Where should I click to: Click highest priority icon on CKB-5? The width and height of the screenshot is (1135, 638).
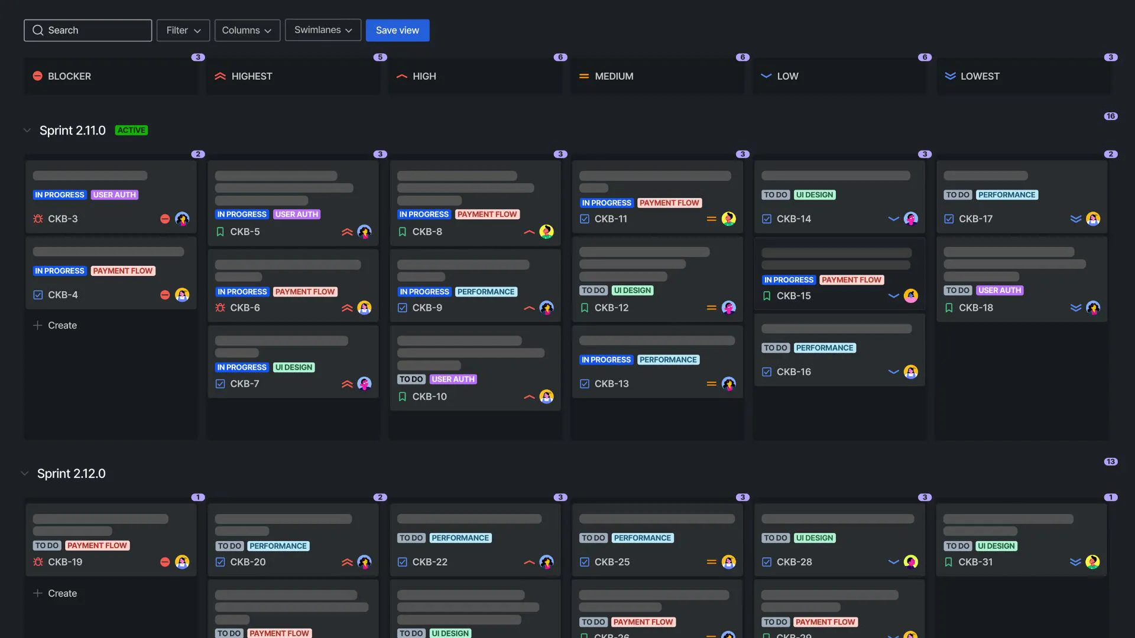pos(347,232)
